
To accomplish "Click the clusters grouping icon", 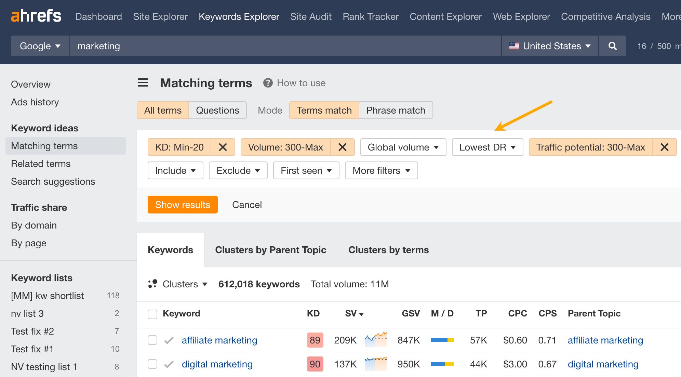I will point(152,284).
